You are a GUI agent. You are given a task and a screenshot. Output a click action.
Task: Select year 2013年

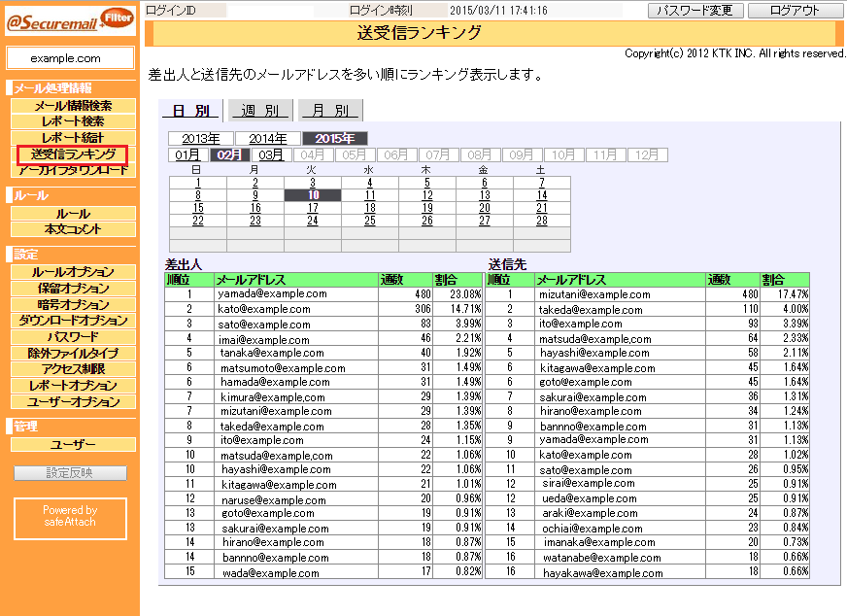click(x=201, y=139)
